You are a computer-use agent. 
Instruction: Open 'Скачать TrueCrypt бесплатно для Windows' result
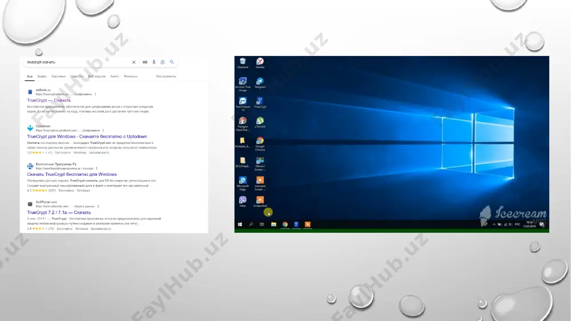point(72,175)
